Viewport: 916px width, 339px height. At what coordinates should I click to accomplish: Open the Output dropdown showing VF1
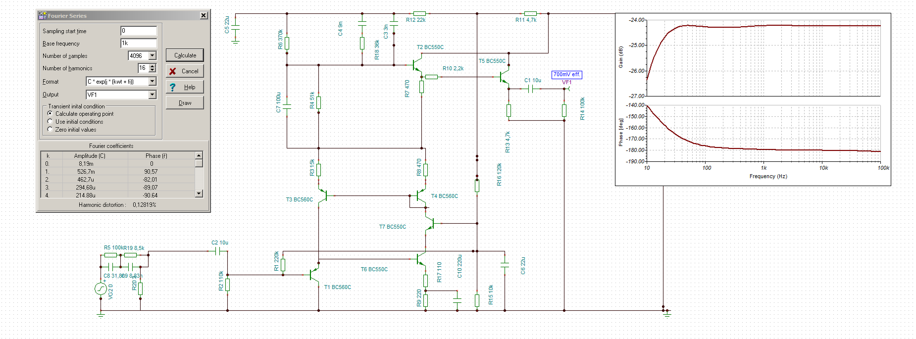[x=153, y=95]
